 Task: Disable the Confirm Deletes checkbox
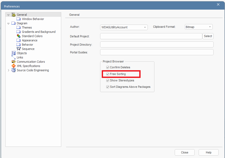pos(108,67)
